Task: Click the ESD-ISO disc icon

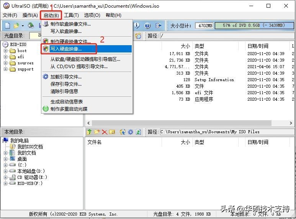Action: tap(5, 44)
